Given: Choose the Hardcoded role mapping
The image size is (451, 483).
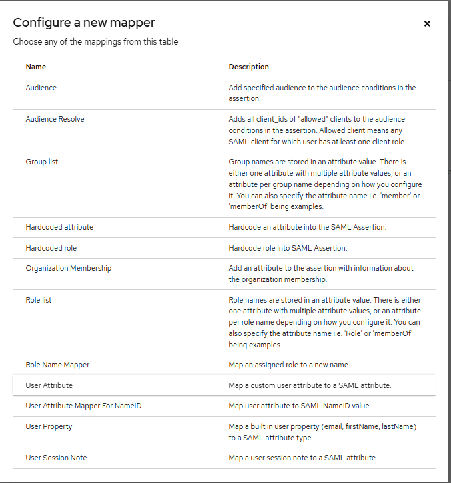Looking at the screenshot, I should click(x=51, y=248).
